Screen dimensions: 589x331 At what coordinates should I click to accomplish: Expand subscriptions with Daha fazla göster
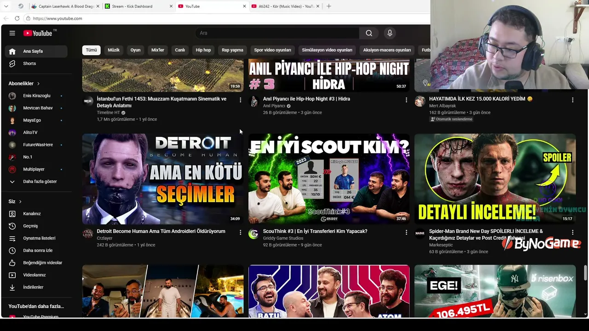[x=36, y=182]
